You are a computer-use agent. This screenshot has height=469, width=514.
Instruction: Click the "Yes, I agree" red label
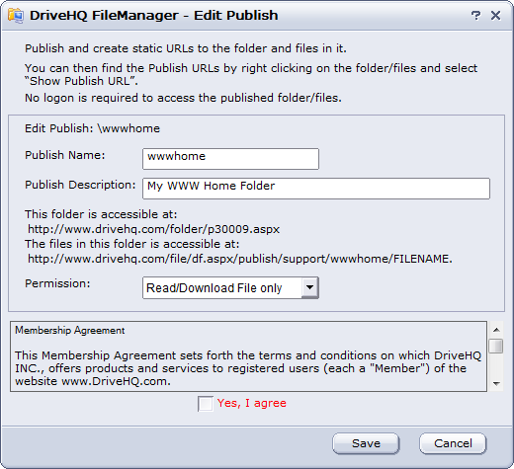252,403
